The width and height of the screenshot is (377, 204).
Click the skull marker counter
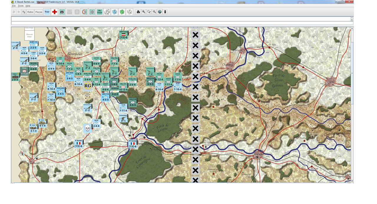[87, 128]
